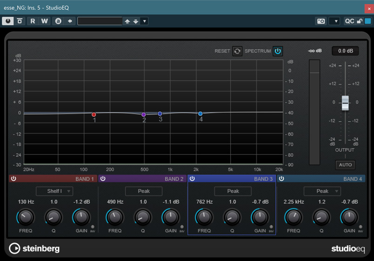This screenshot has height=261, width=374.
Task: Select the BAND 4 header
Action: pos(321,179)
